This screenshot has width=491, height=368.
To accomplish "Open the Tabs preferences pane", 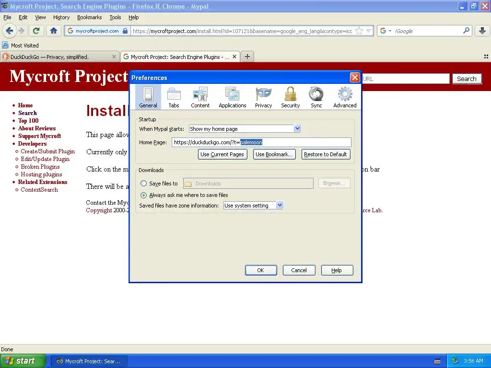I will click(x=174, y=97).
